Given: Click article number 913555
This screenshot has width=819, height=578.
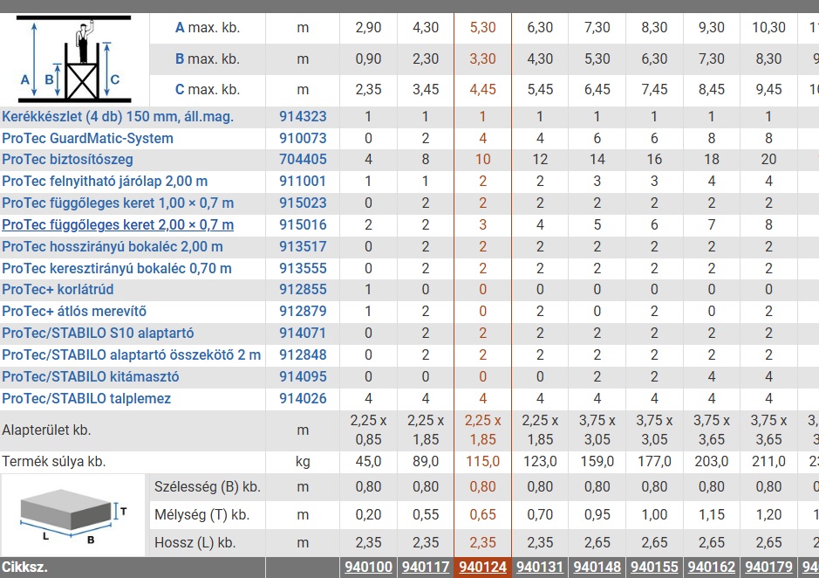Looking at the screenshot, I should click(303, 268).
